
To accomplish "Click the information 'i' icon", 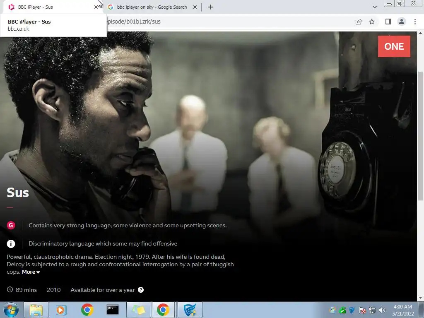I will click(11, 243).
